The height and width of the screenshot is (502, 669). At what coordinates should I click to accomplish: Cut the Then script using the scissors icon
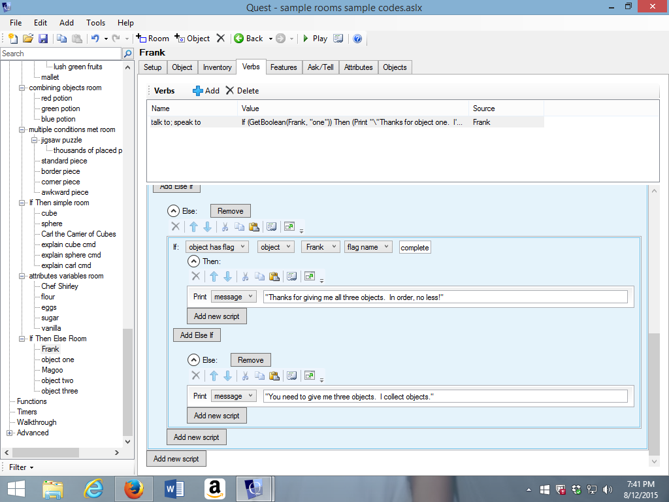tap(245, 276)
